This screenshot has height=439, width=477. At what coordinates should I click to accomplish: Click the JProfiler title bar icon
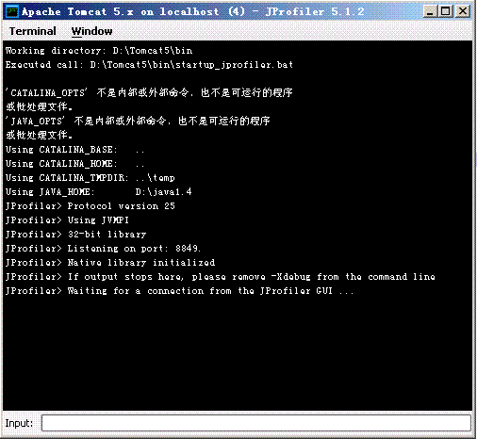12,12
